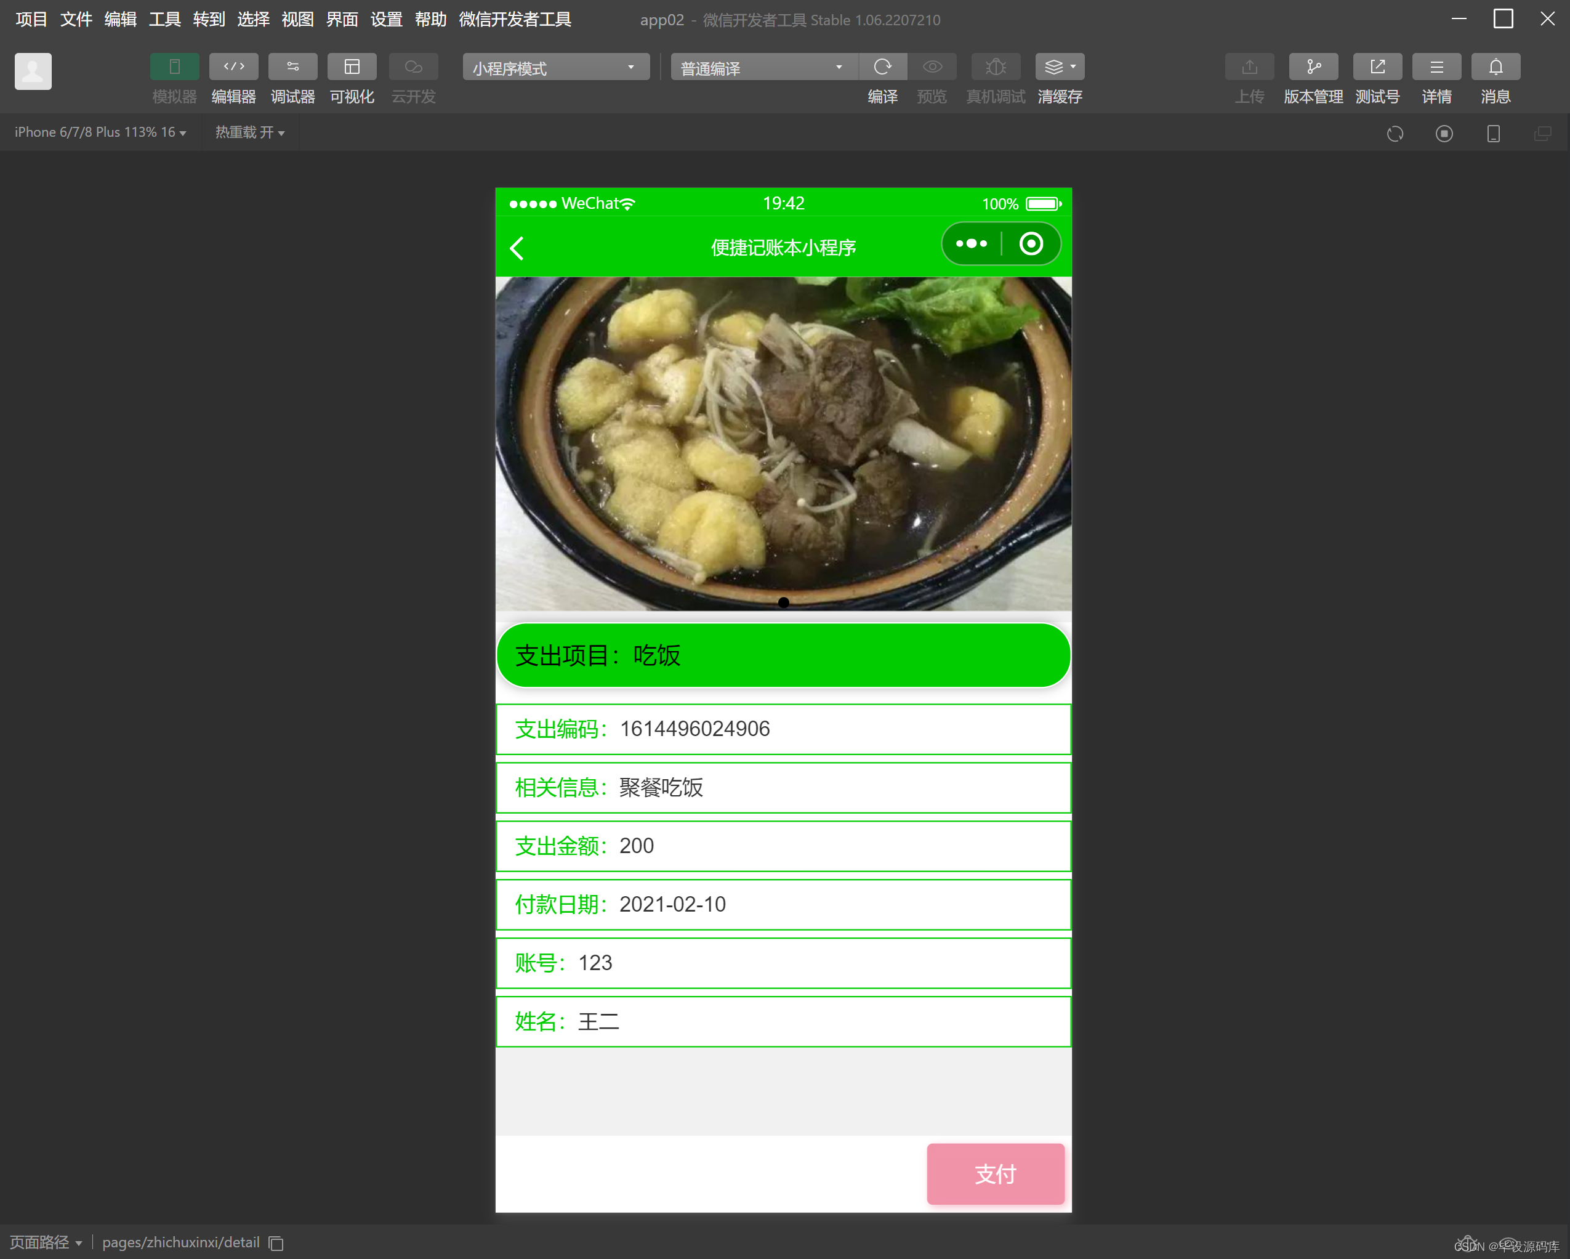Click the 上传 upload icon
1570x1259 pixels.
1249,67
